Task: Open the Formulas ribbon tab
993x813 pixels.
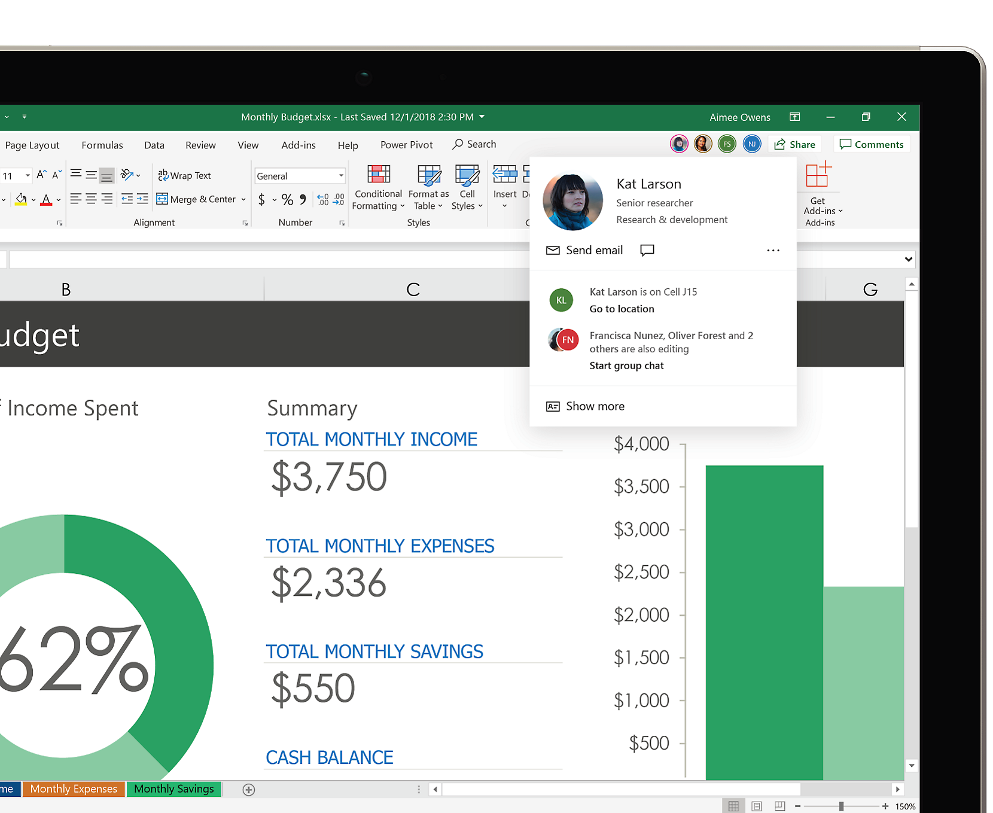Action: click(102, 145)
